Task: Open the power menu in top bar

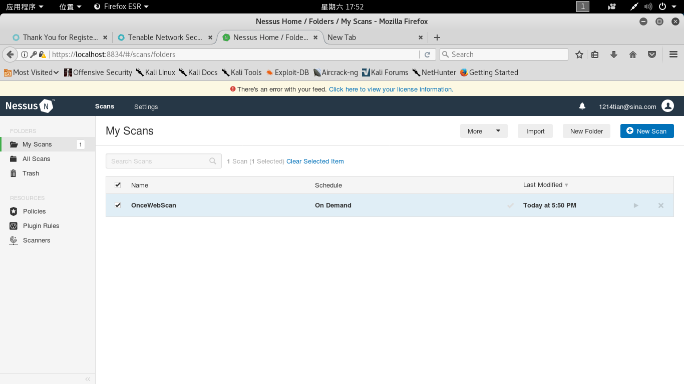Action: [x=666, y=6]
